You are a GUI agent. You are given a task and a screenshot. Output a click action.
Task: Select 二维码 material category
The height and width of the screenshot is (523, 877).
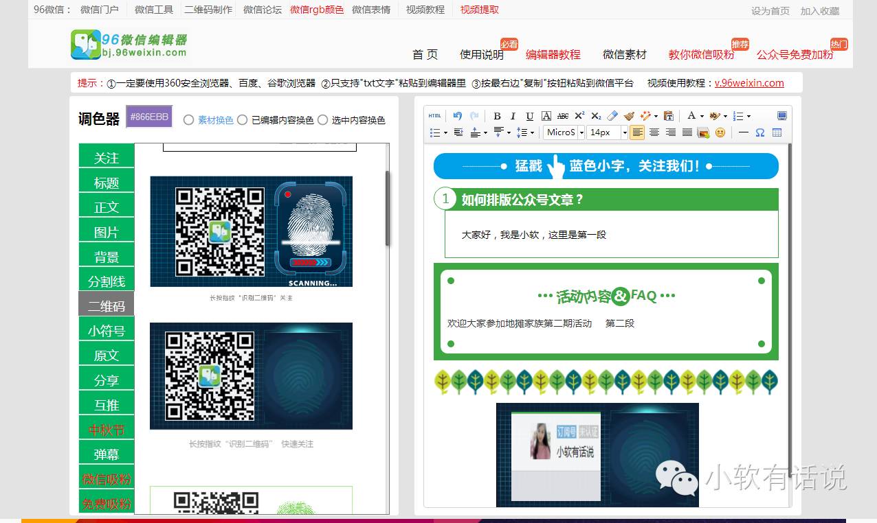107,306
